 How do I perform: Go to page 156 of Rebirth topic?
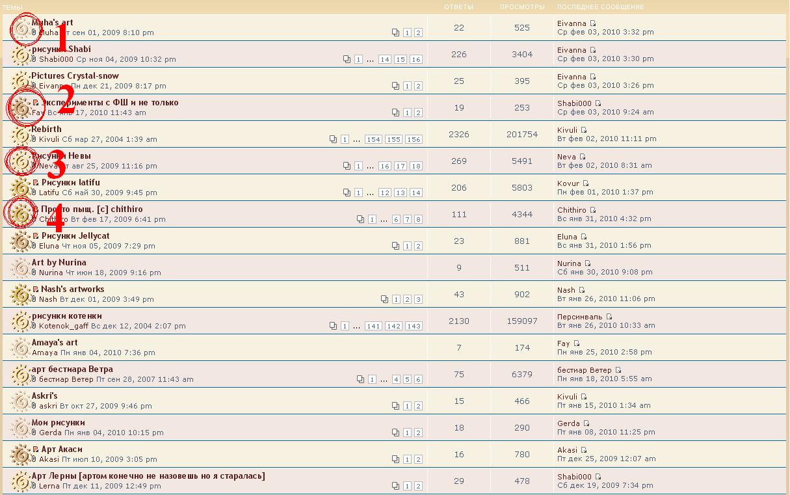click(x=413, y=139)
